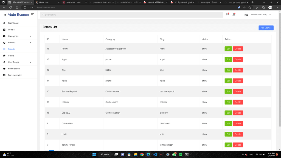Edit the Asus brand
281x158 pixels.
(228, 70)
